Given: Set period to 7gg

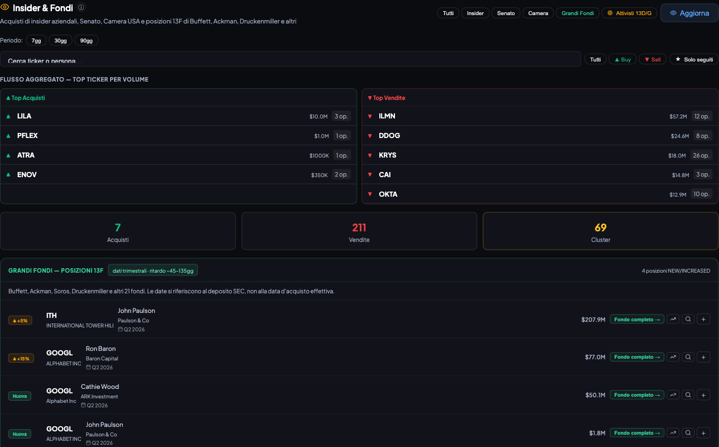Looking at the screenshot, I should [36, 41].
